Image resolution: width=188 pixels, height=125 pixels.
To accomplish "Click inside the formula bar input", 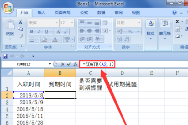I will coord(133,64).
